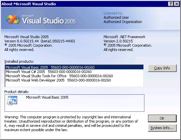
Task: Click the Microsoft .NET Framework heading
Action: 124,37
